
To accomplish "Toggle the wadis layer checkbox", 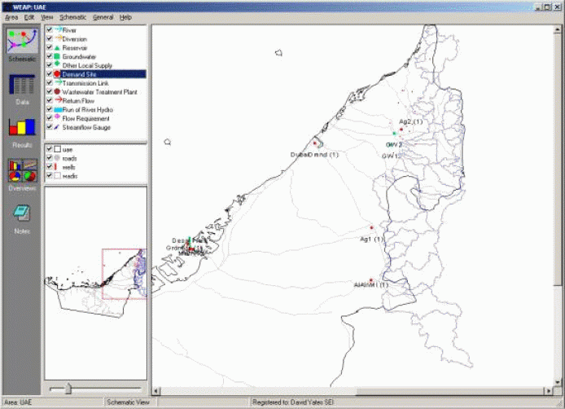I will 50,176.
